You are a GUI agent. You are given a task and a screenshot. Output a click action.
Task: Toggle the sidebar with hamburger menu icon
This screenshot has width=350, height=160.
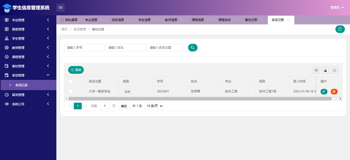60,8
